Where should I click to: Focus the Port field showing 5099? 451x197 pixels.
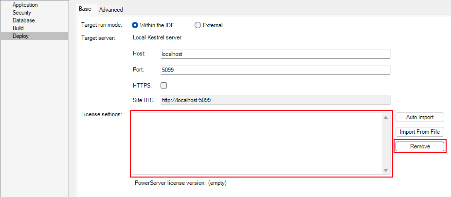click(x=275, y=70)
